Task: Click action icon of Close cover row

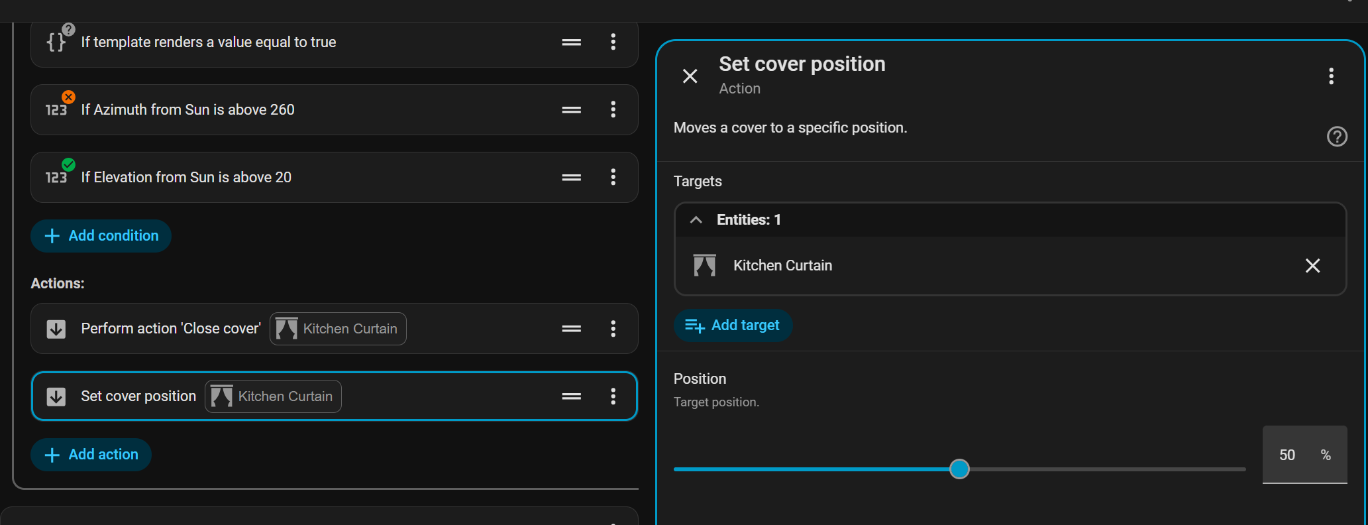Action: pyautogui.click(x=56, y=329)
